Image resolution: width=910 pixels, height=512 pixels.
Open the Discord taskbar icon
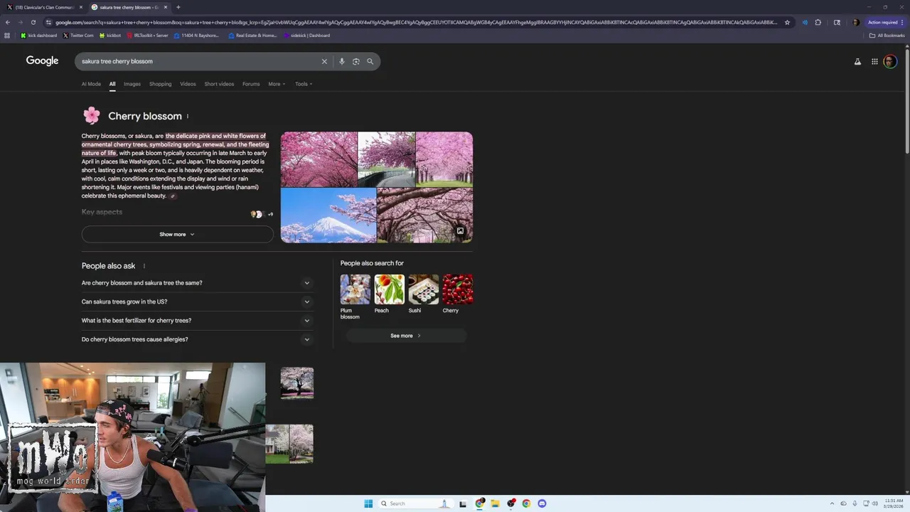coord(542,503)
